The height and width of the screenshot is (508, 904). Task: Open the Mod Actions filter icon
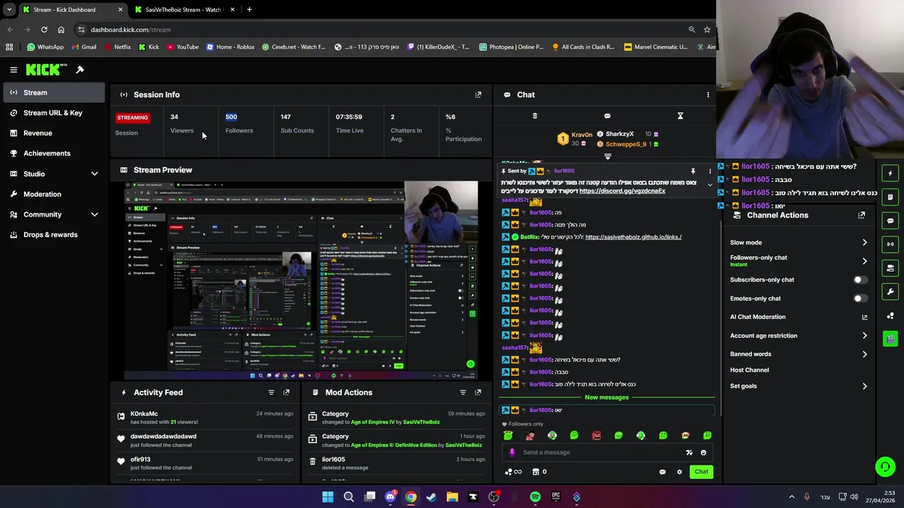click(x=463, y=392)
